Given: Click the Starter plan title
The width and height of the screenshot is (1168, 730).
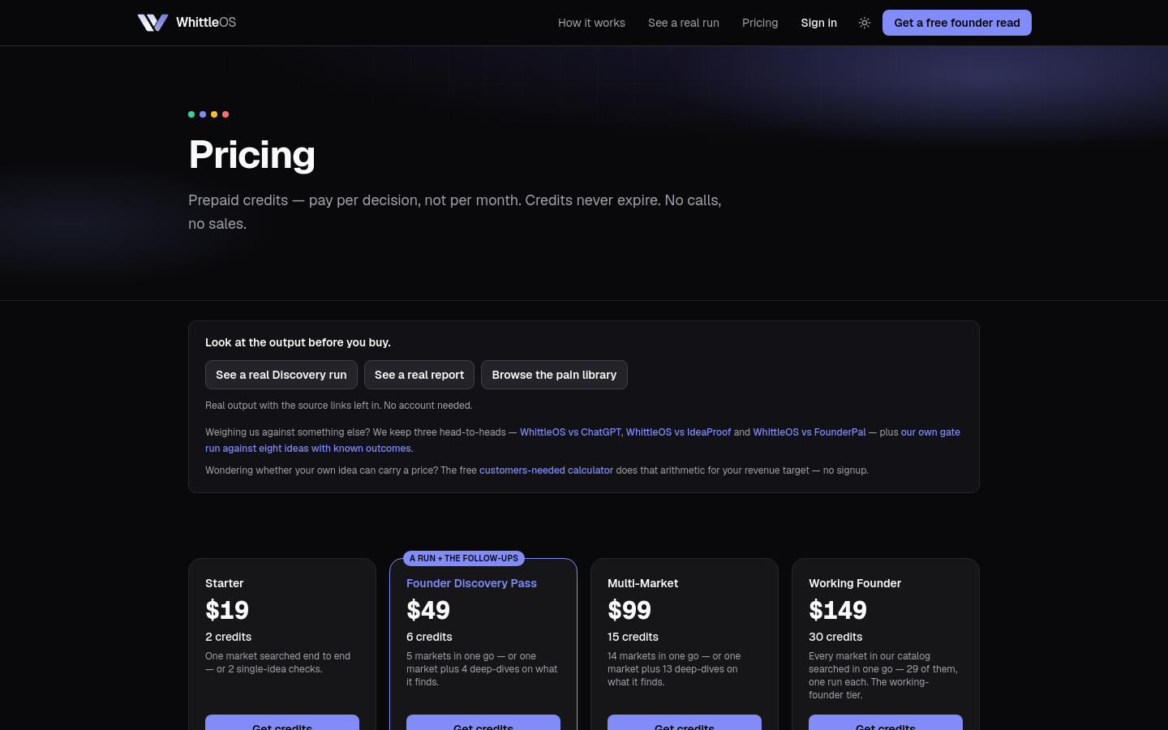Looking at the screenshot, I should point(225,583).
